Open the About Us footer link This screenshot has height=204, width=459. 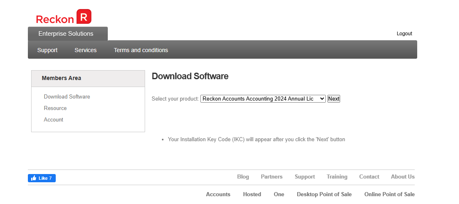coord(403,177)
